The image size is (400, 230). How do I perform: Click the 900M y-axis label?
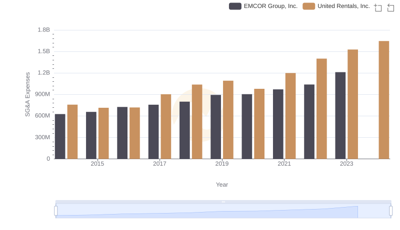[x=42, y=94]
